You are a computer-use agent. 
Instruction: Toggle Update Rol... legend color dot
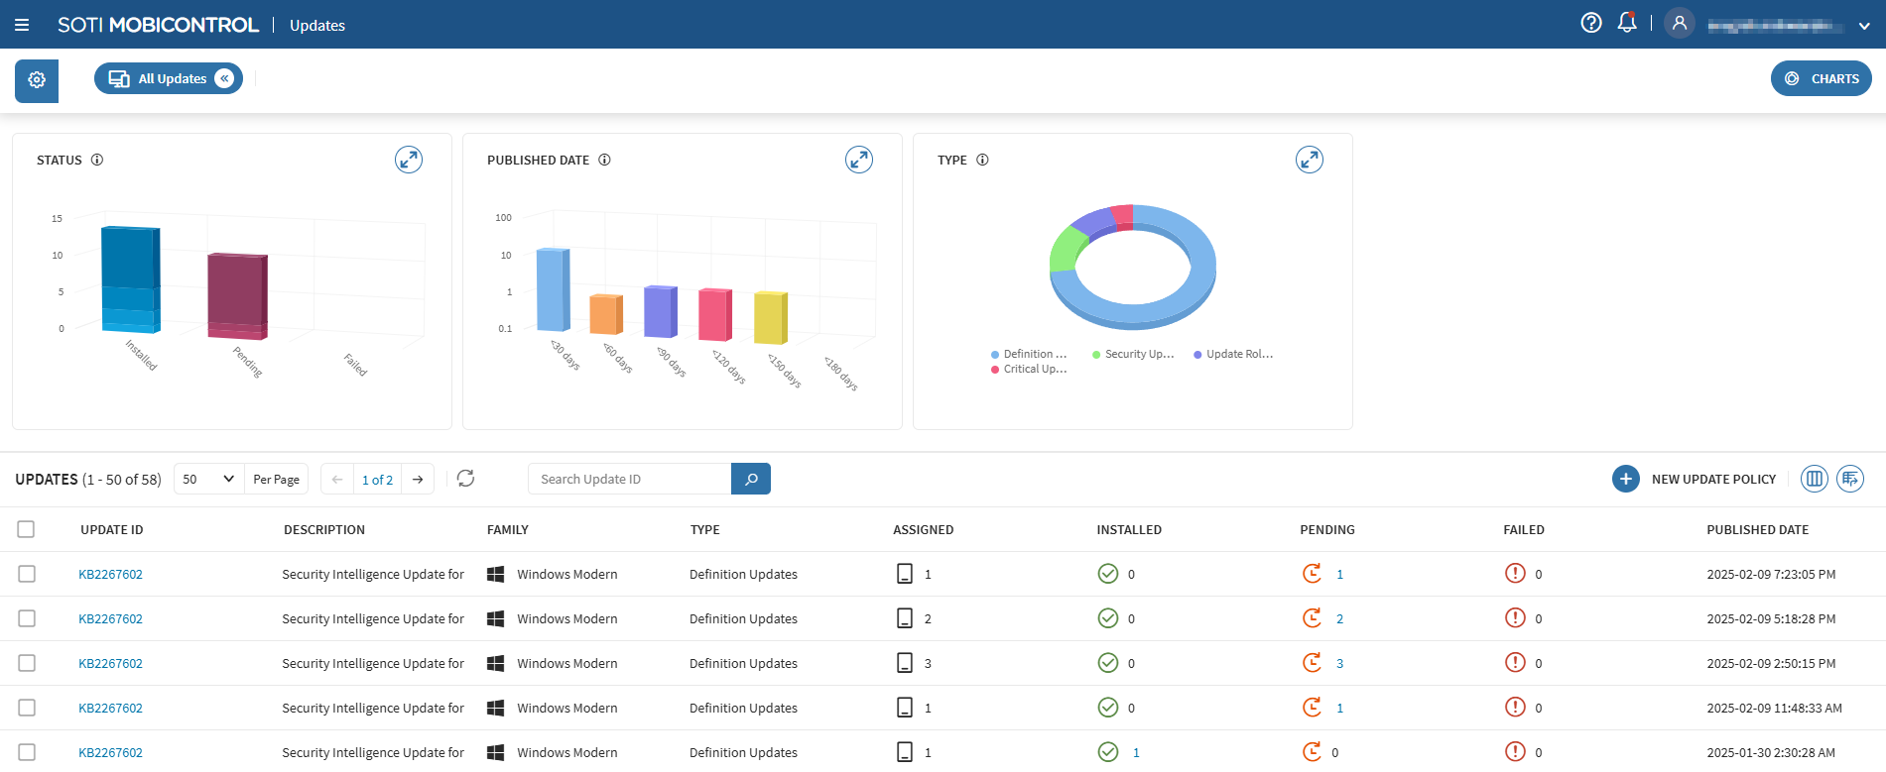pyautogui.click(x=1197, y=355)
